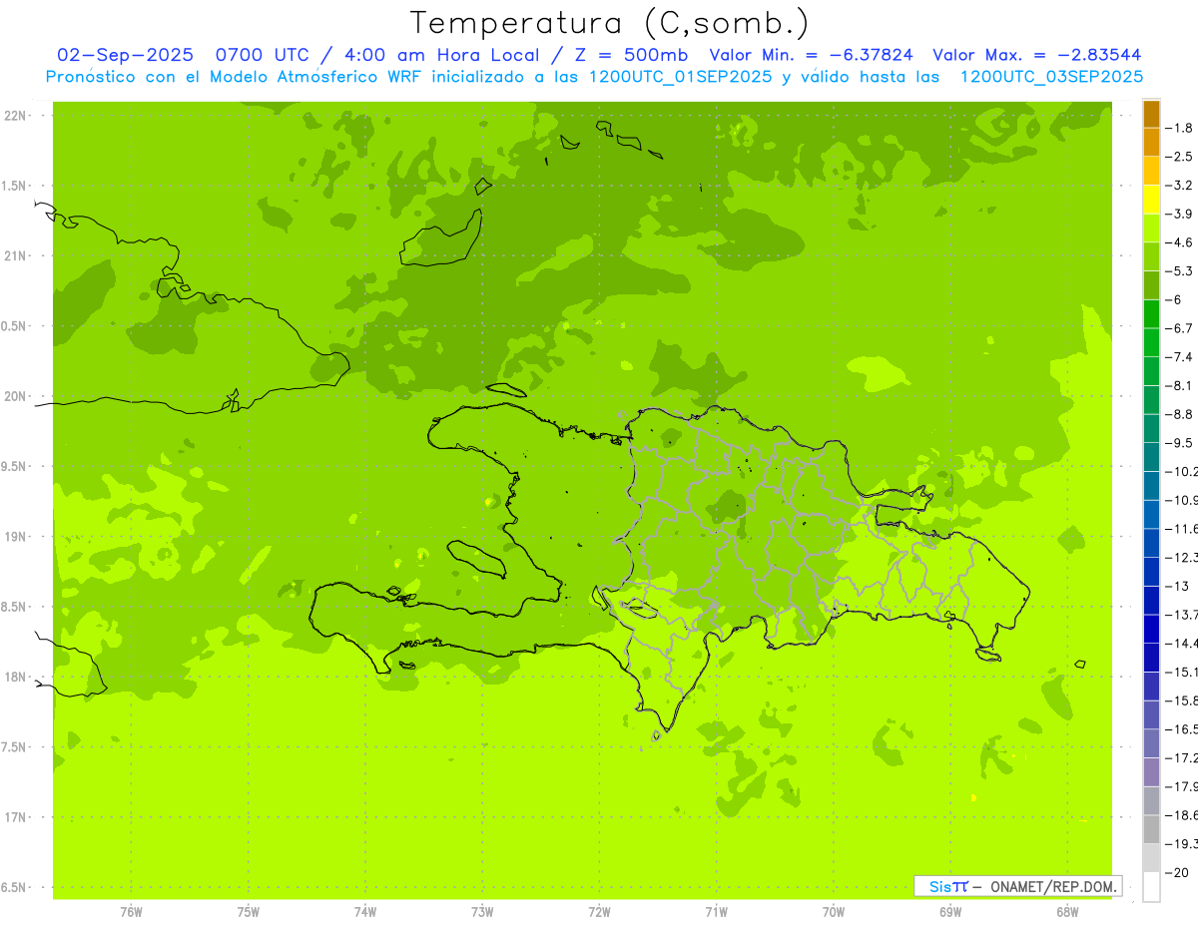Click the '17N' latitude axis label

pyautogui.click(x=15, y=817)
